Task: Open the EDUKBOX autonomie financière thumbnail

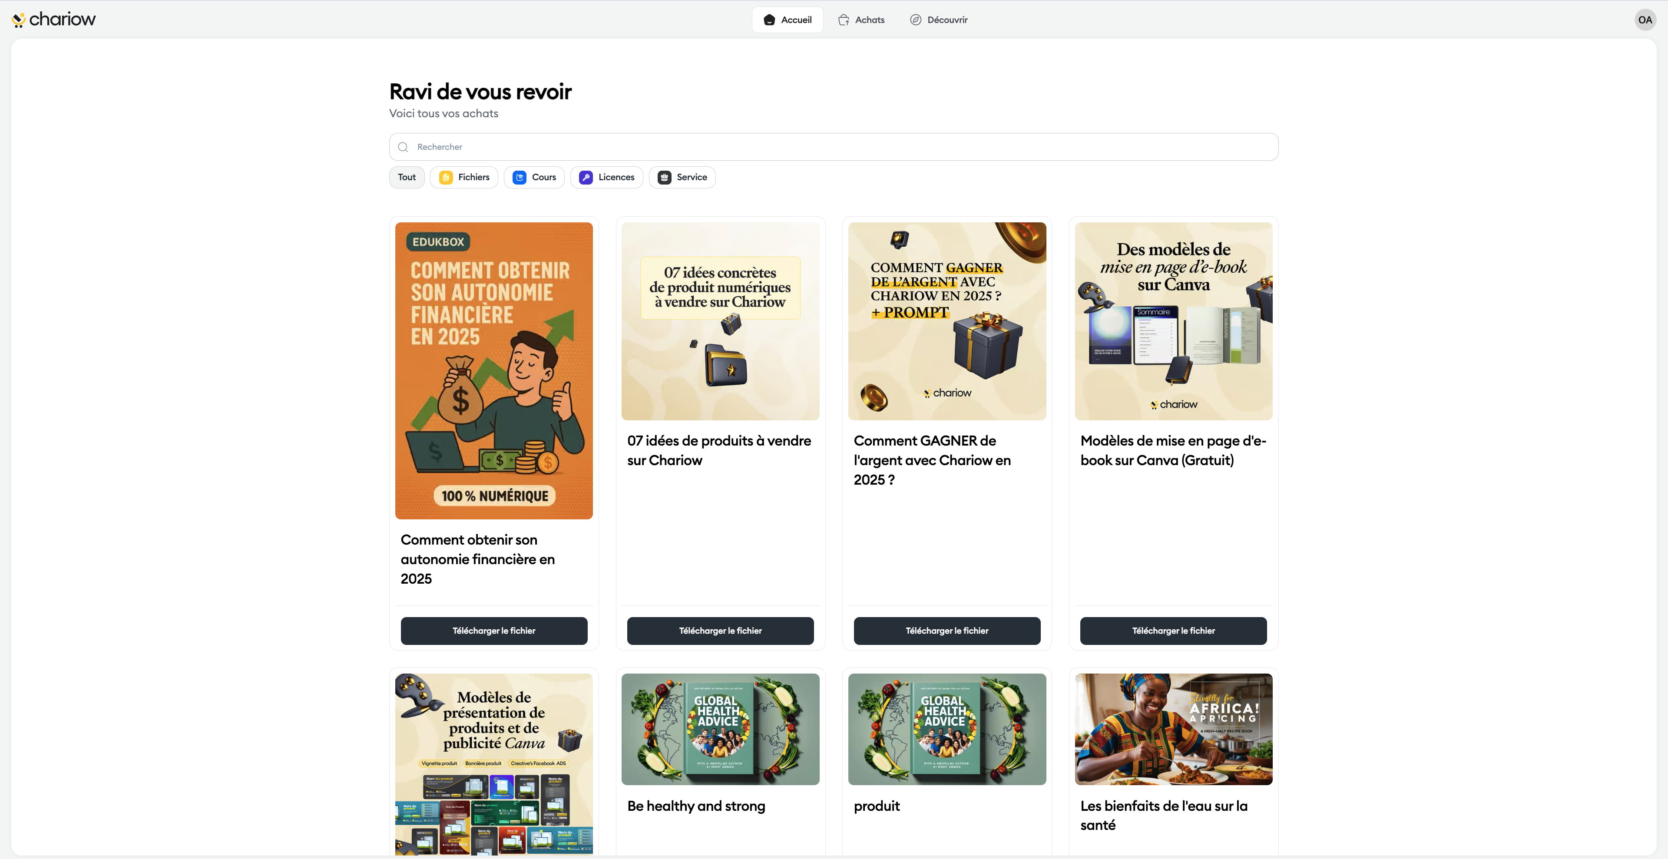Action: point(493,370)
